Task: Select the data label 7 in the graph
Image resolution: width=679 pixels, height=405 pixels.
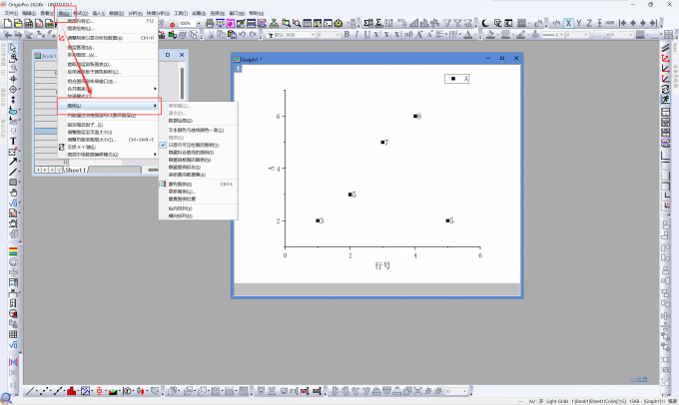Action: [x=386, y=143]
